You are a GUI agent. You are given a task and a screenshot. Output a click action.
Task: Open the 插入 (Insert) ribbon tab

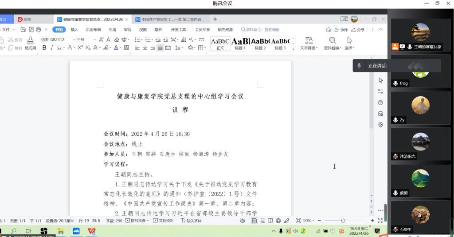pyautogui.click(x=74, y=30)
